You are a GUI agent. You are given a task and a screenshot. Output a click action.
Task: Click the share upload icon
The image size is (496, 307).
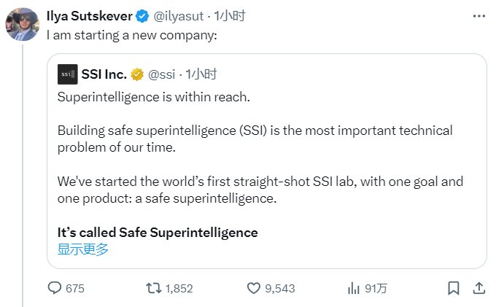click(x=479, y=288)
